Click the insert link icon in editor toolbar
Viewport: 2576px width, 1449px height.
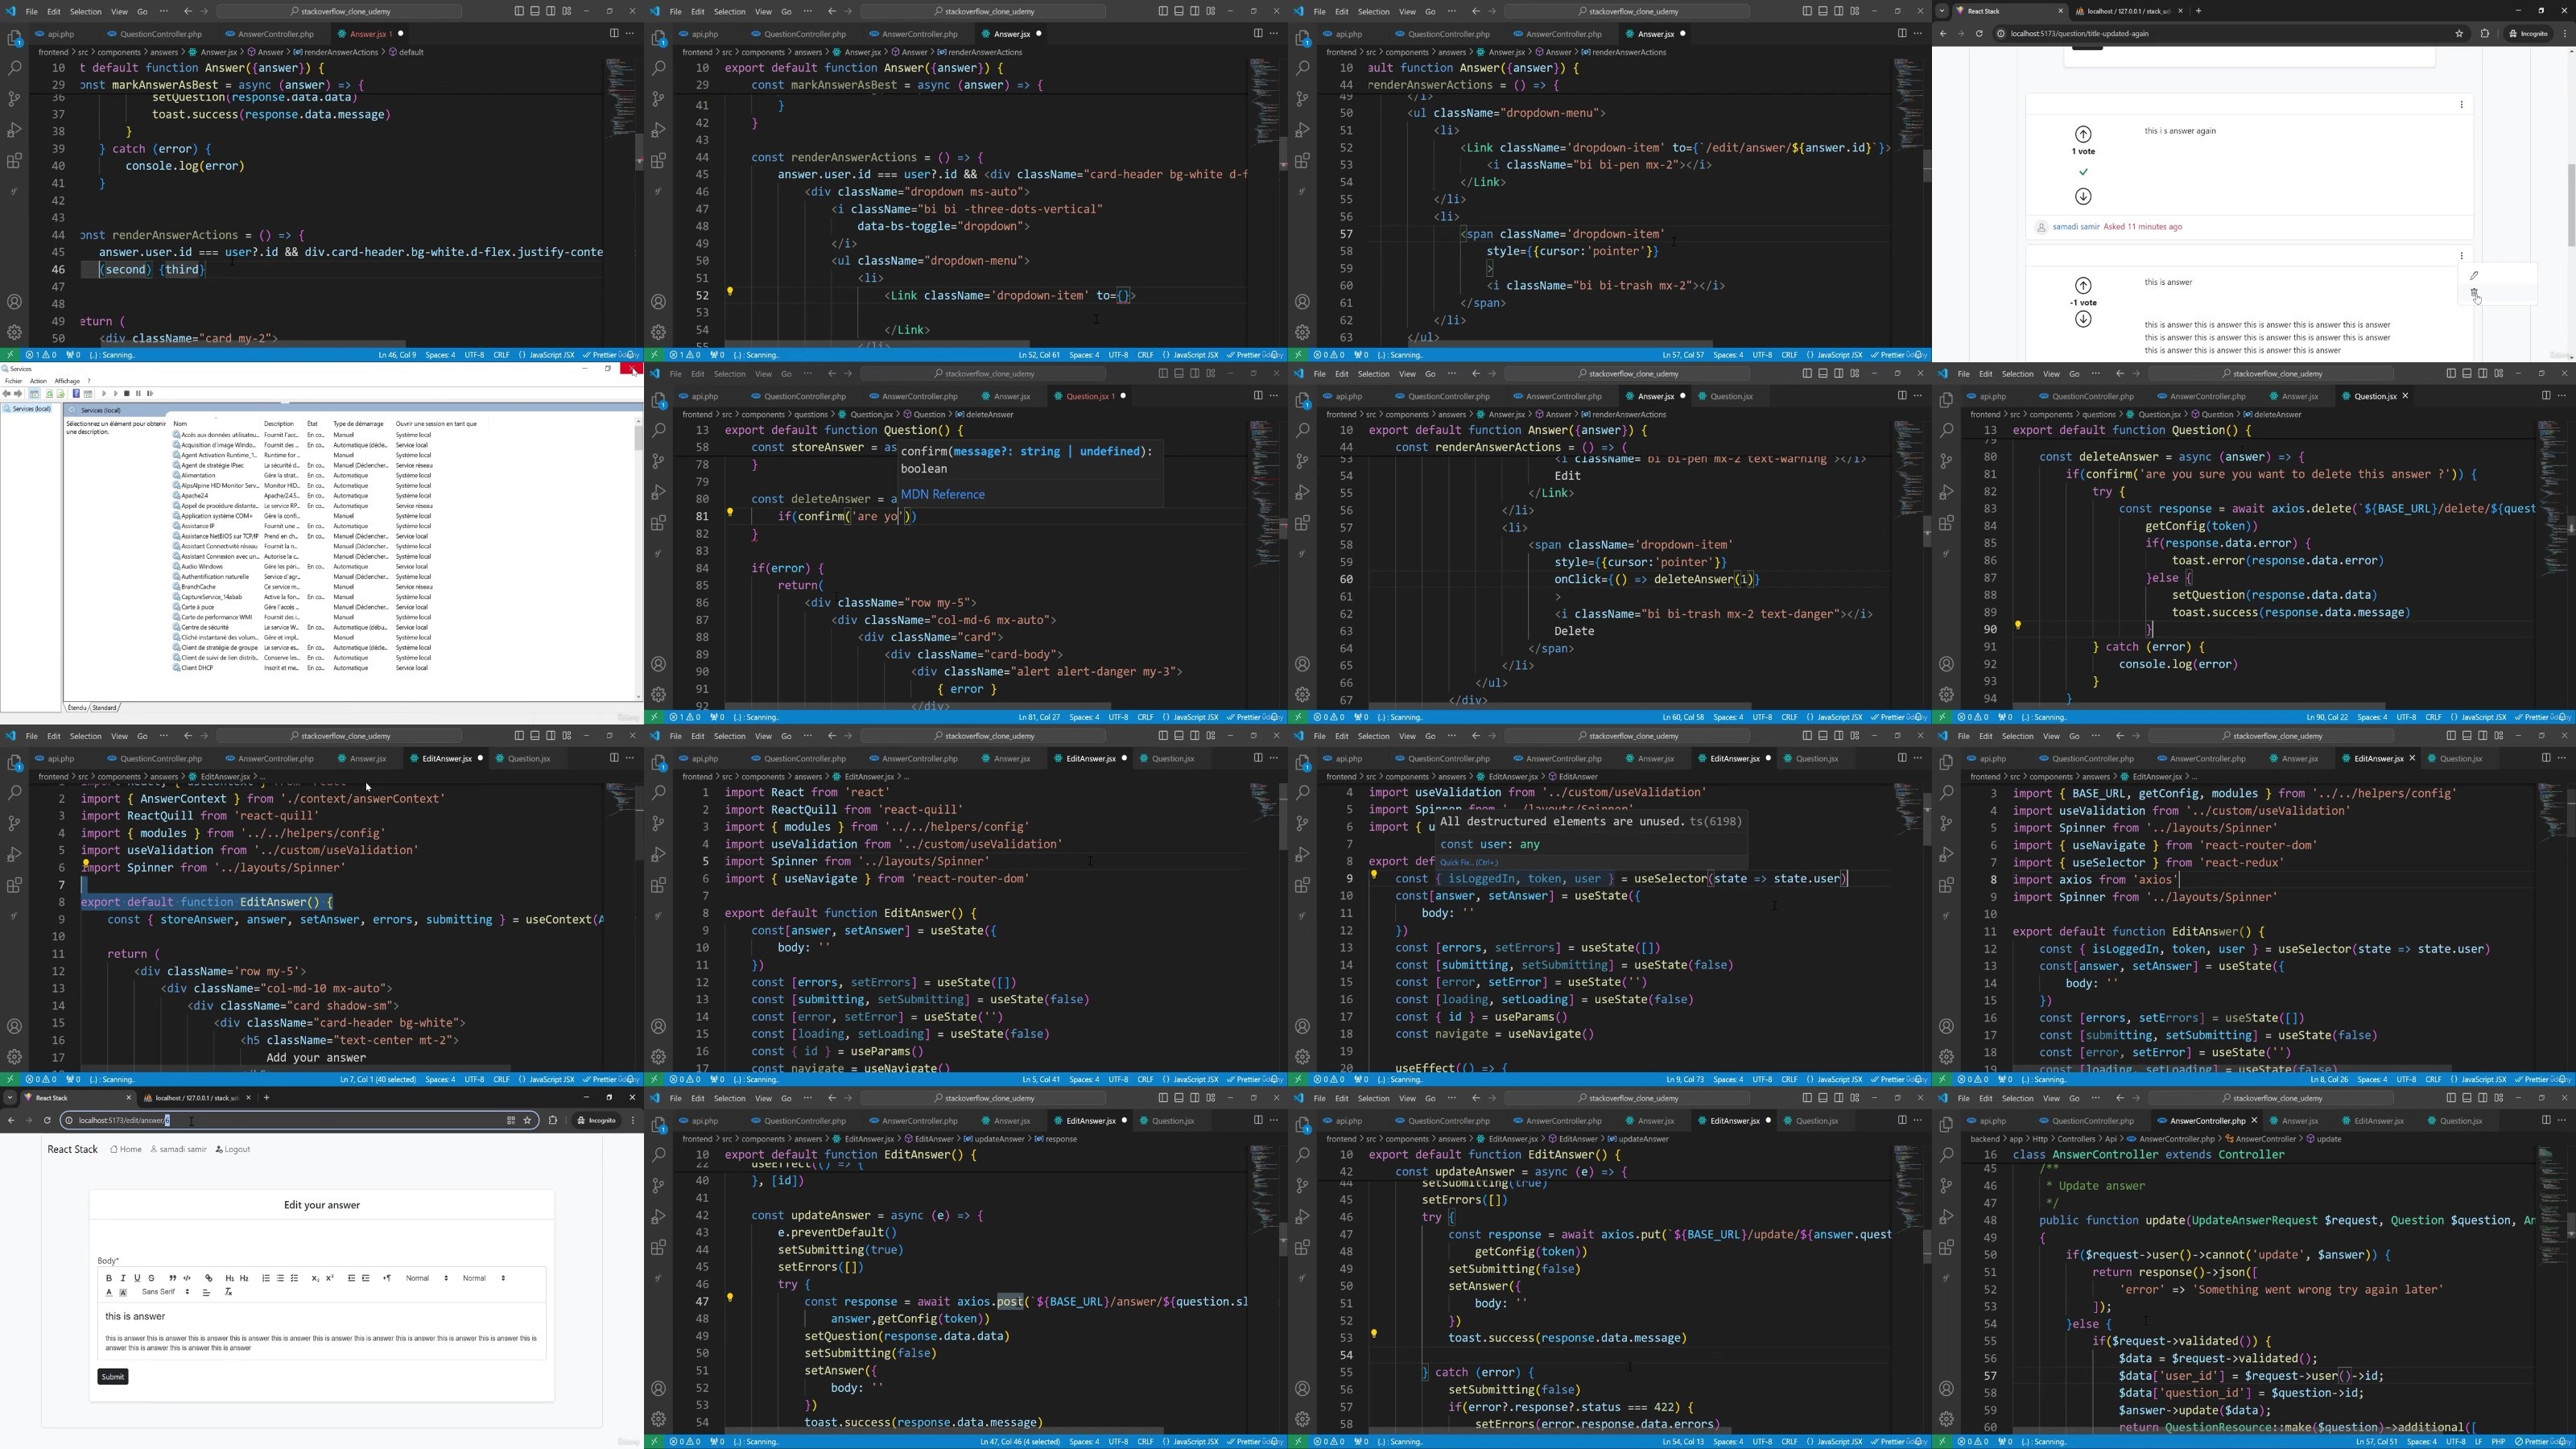pos(209,1278)
